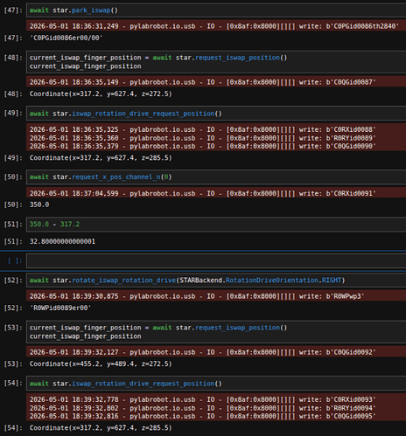
Task: Click log line writing C0RXid0088
Action: [x=203, y=129]
